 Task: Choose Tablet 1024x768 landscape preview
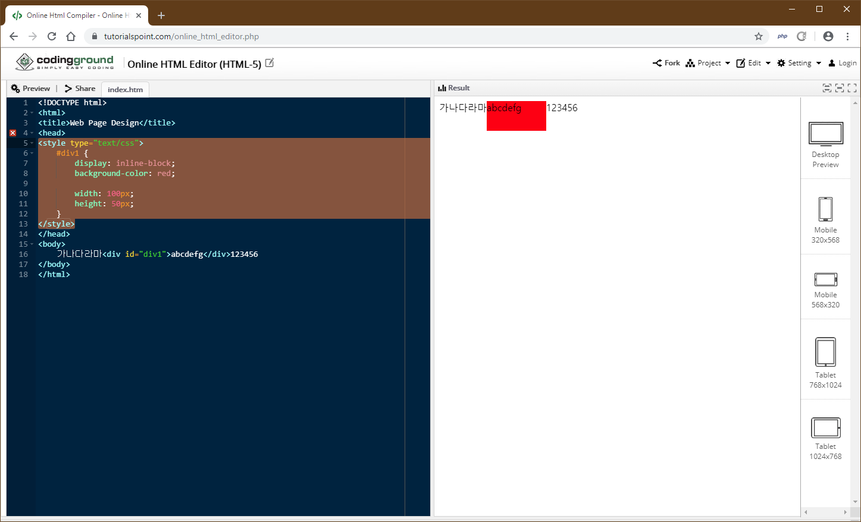(x=825, y=439)
